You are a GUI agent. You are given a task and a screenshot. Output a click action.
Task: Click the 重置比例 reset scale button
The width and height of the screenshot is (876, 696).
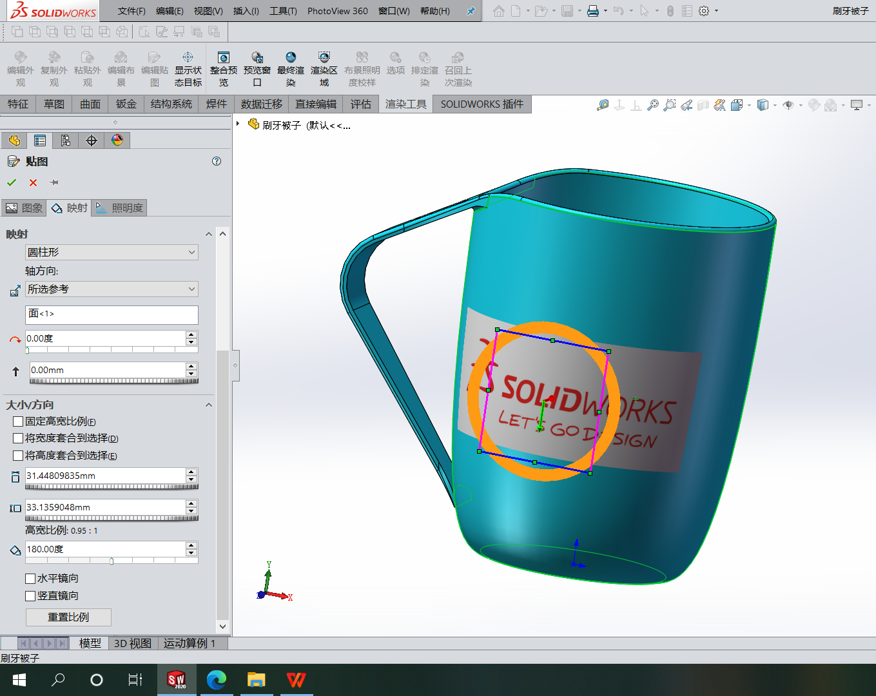(x=68, y=617)
